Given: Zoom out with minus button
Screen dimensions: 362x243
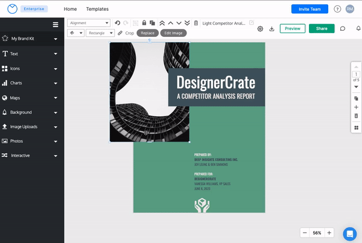Looking at the screenshot, I should pos(305,233).
